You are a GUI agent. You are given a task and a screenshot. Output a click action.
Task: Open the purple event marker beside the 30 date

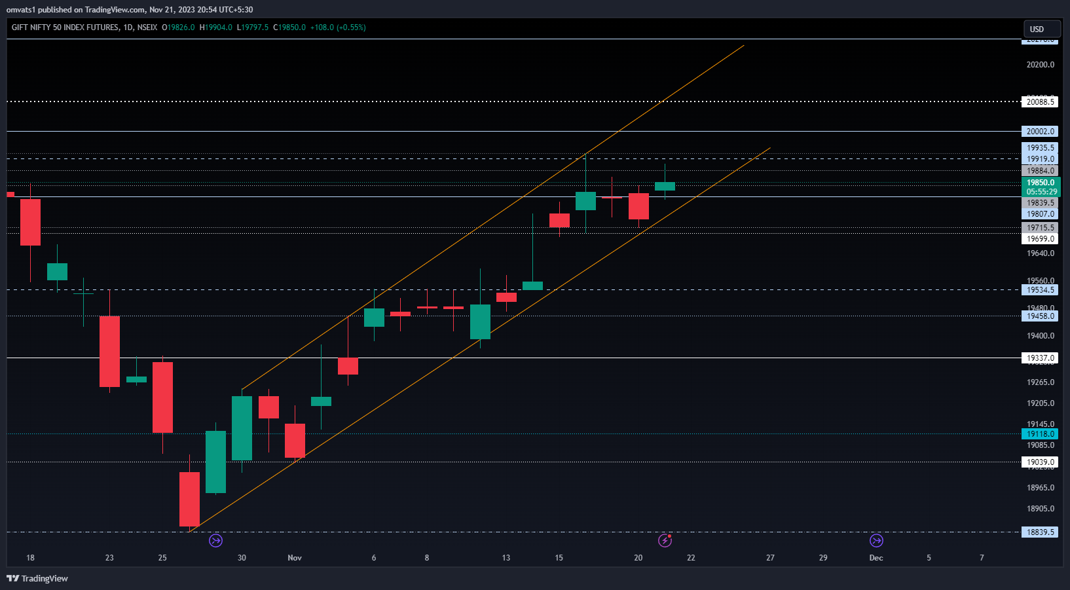[x=215, y=540]
